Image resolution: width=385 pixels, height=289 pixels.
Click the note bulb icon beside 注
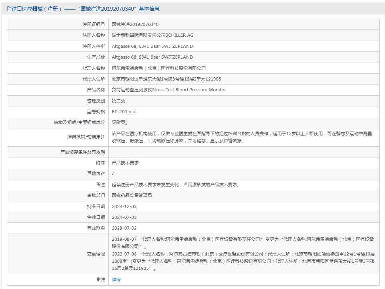pos(98,279)
